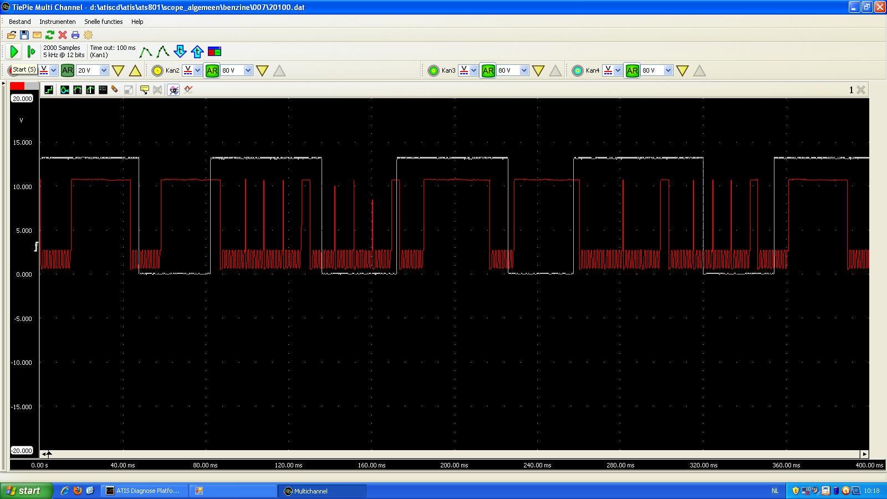Open a file with the folder icon
The image size is (887, 499).
point(11,35)
